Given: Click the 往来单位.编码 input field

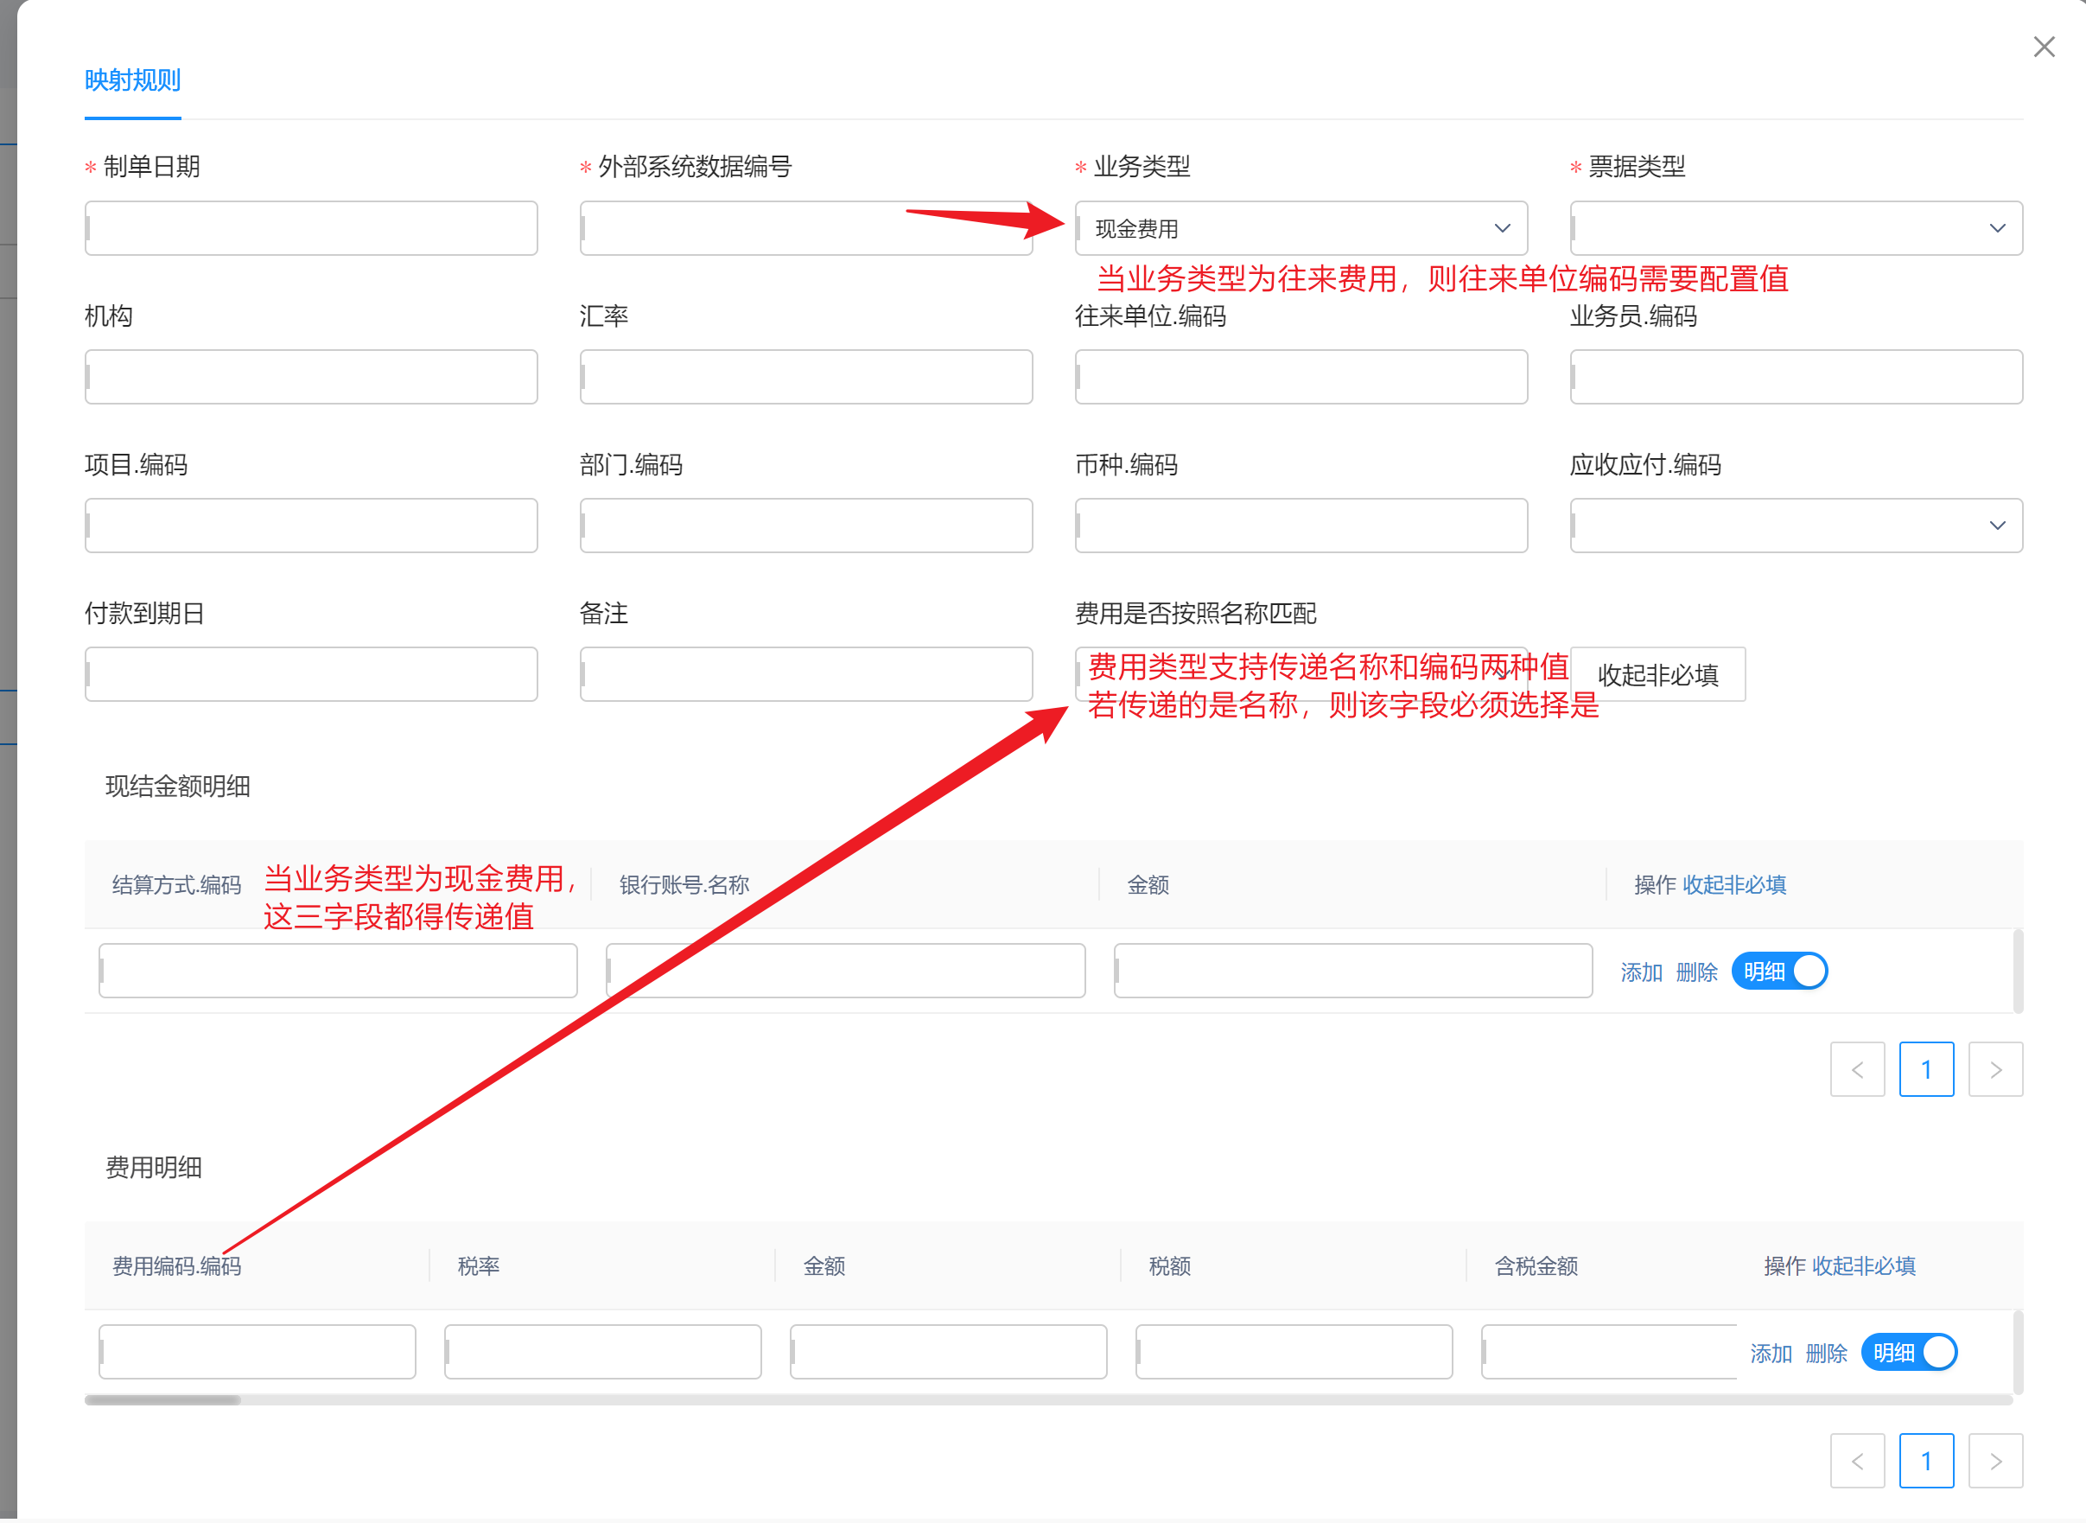Looking at the screenshot, I should 1300,376.
